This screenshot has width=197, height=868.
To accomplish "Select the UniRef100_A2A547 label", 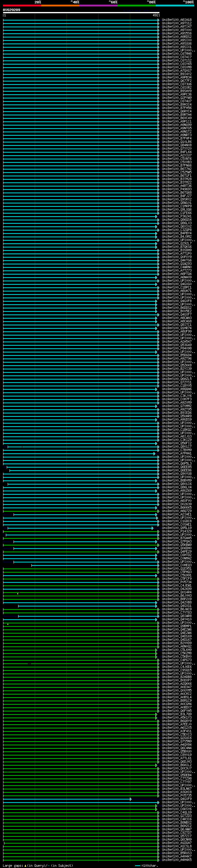I will (177, 342).
